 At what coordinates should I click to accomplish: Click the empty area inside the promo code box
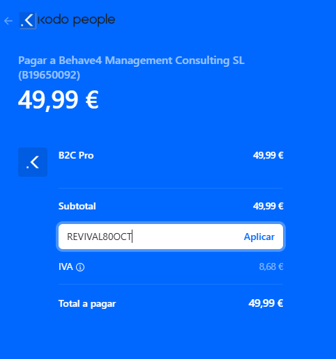(x=186, y=237)
